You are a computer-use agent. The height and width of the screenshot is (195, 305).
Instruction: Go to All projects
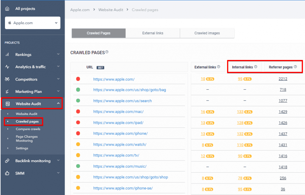click(25, 9)
